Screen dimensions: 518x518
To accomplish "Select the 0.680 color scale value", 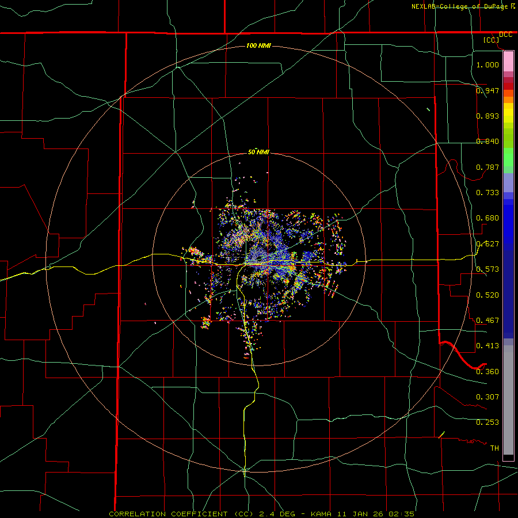I will pyautogui.click(x=487, y=218).
